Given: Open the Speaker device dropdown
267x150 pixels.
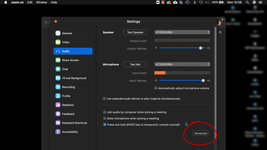Looking at the screenshot, I should pos(182,32).
